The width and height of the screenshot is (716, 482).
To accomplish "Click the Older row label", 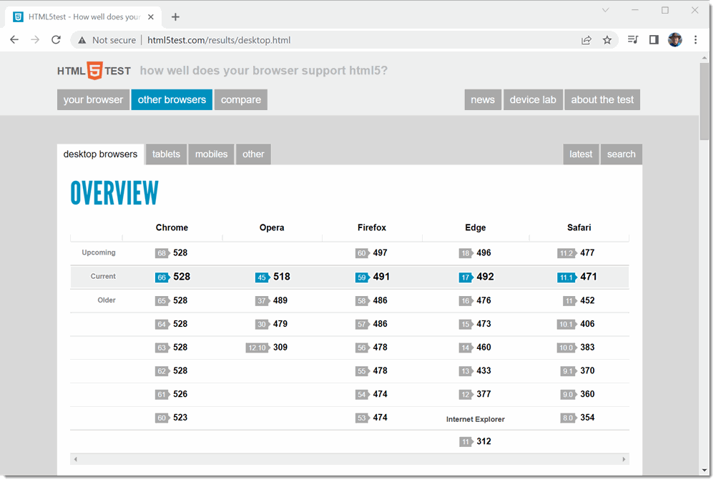I will pyautogui.click(x=107, y=300).
